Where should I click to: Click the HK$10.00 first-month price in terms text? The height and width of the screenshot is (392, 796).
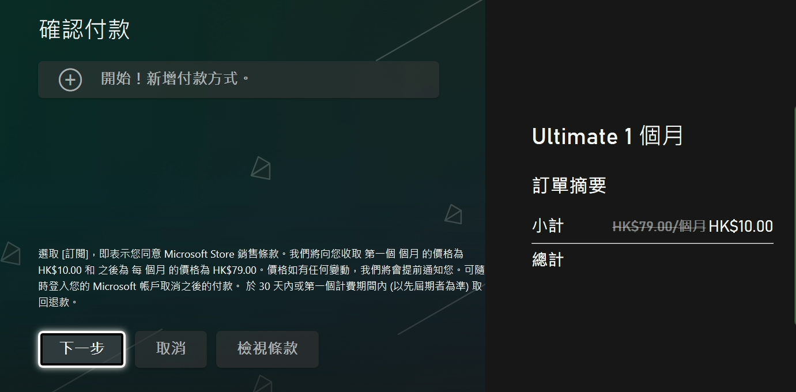pos(57,271)
